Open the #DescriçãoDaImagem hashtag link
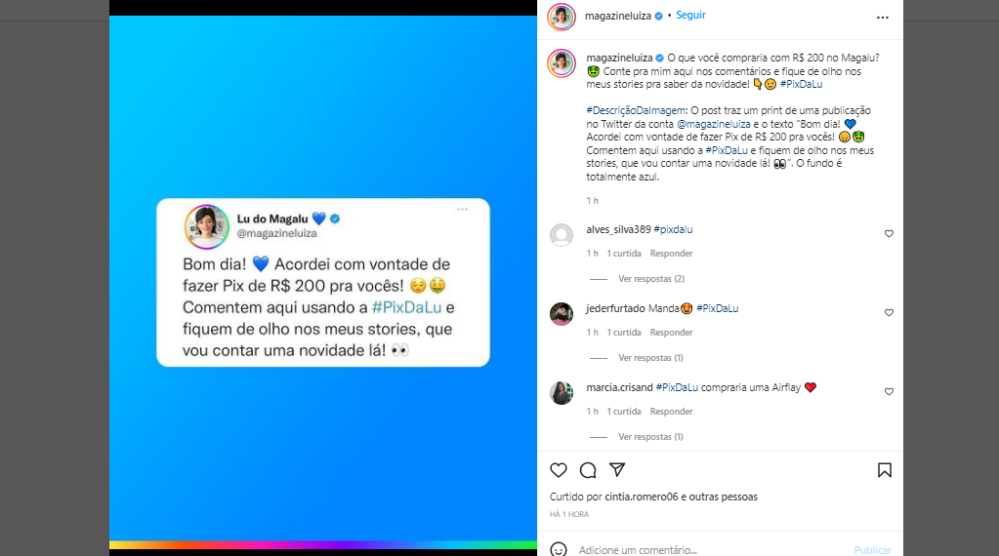Viewport: 999px width, 556px height. pos(636,110)
